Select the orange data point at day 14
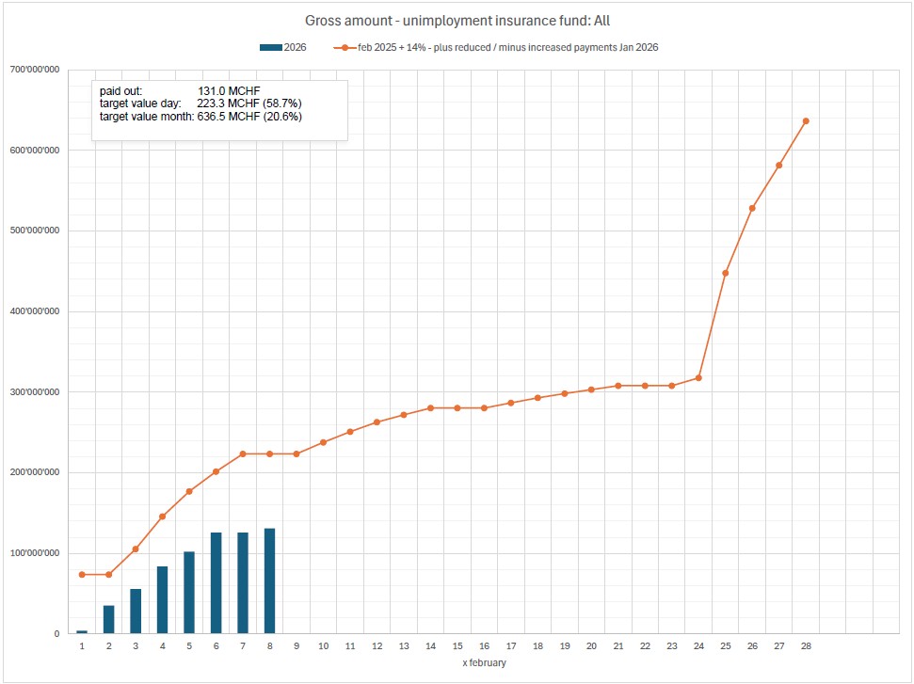Image resolution: width=914 pixels, height=684 pixels. (430, 408)
